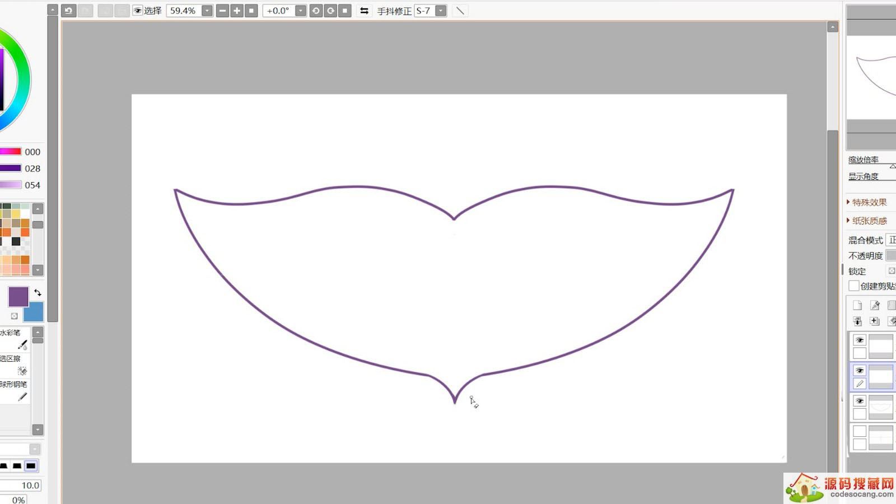Open the 手抖修正 S-7 stabilizer dropdown
The height and width of the screenshot is (504, 896).
pyautogui.click(x=441, y=11)
